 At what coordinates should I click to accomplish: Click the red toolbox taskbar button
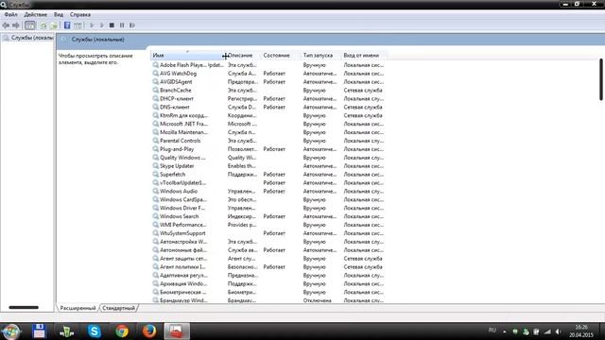177,331
